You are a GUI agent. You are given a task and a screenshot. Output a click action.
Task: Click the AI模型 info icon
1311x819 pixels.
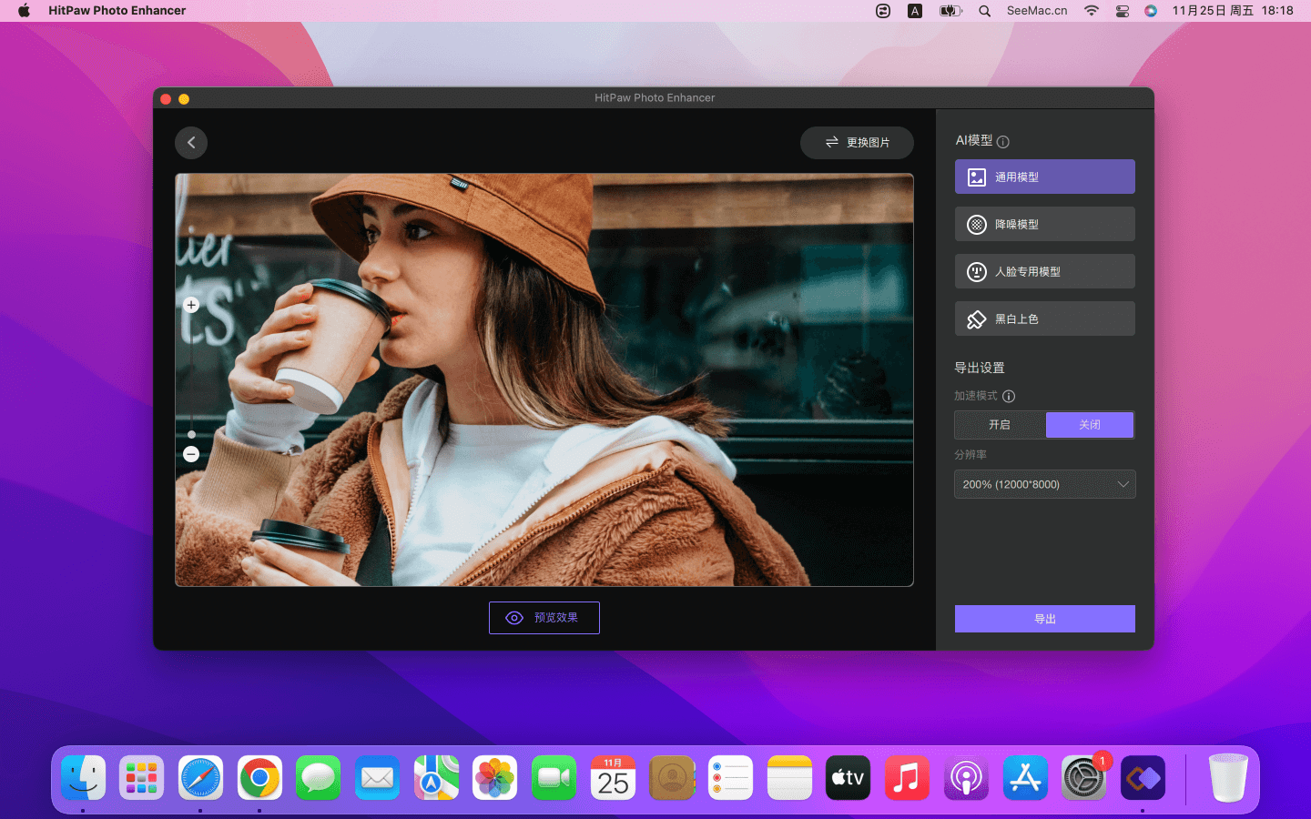1003,142
